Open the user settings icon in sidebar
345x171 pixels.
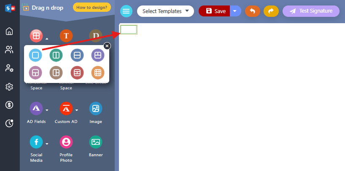(9, 68)
